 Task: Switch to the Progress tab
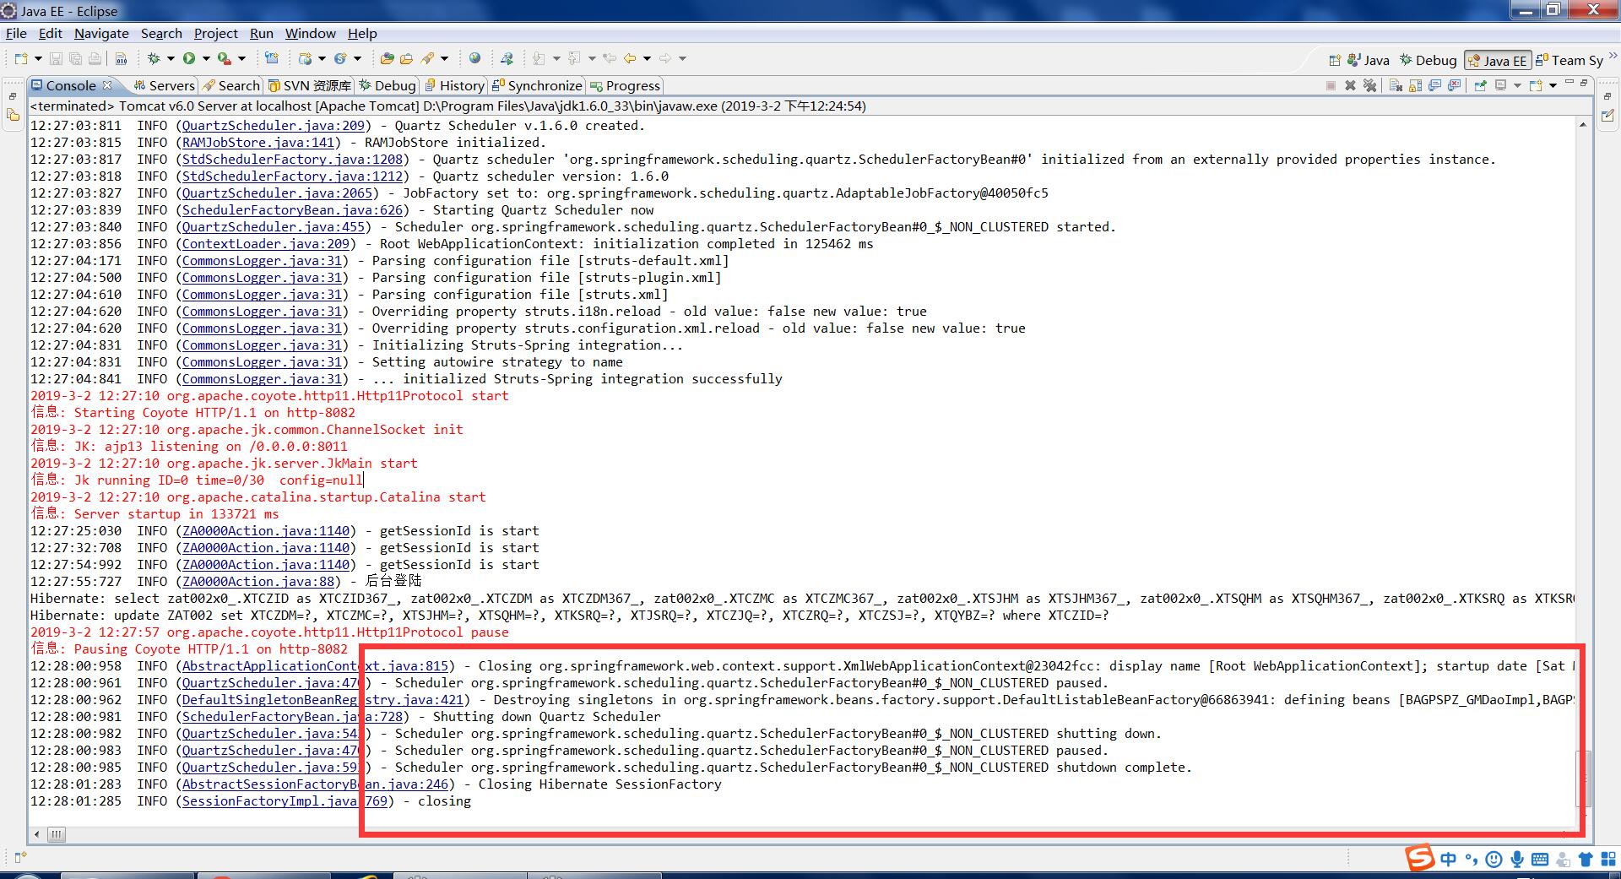pyautogui.click(x=625, y=85)
